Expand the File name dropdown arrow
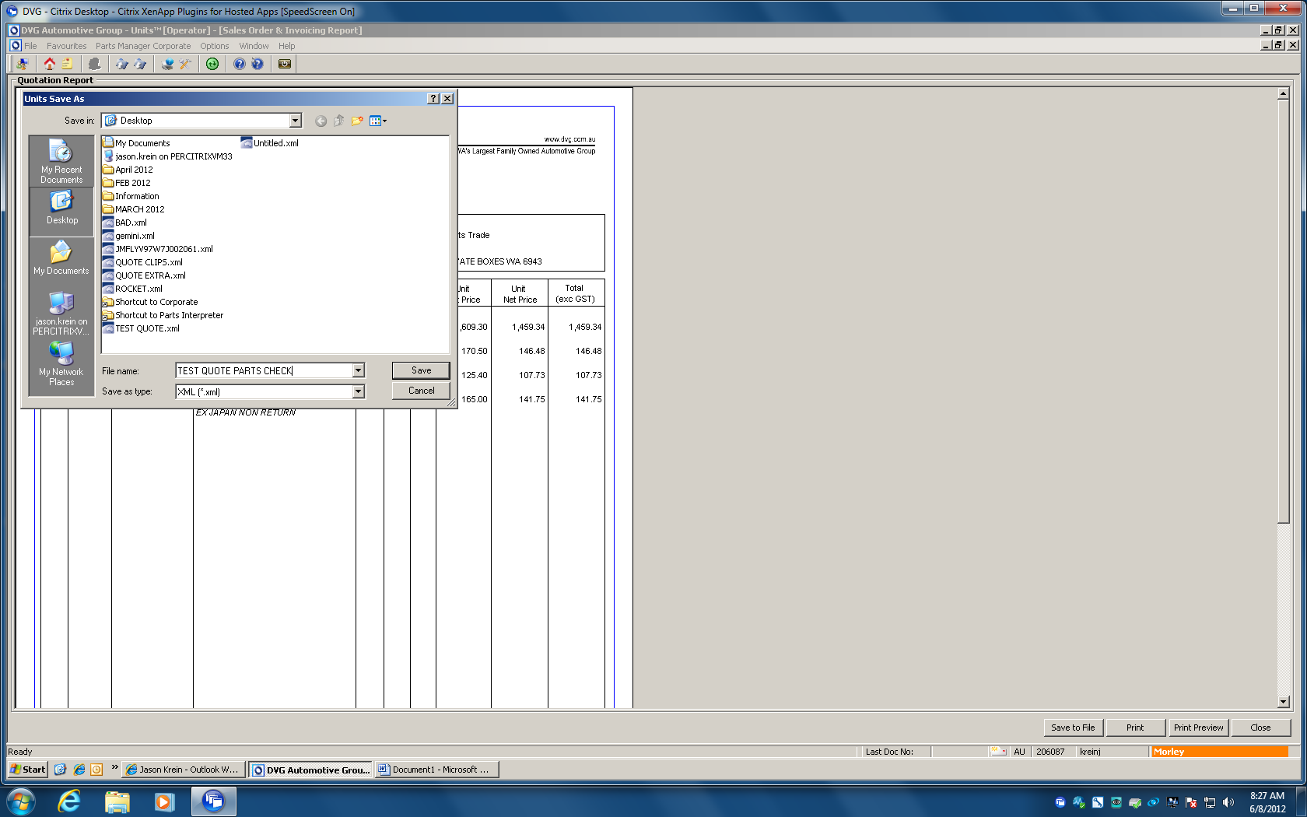Image resolution: width=1307 pixels, height=817 pixels. (359, 371)
